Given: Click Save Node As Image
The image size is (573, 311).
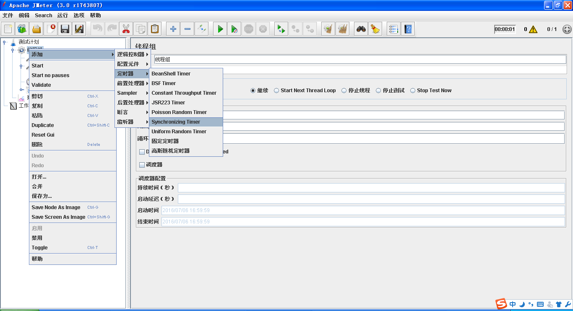Looking at the screenshot, I should click(x=73, y=207).
